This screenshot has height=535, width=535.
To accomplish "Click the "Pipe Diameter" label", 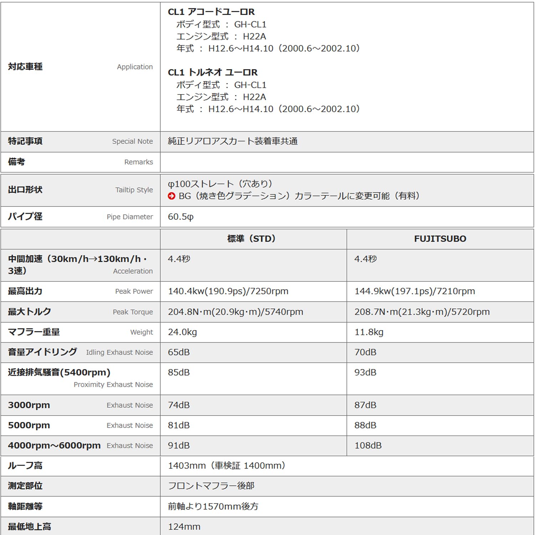I will coord(130,216).
